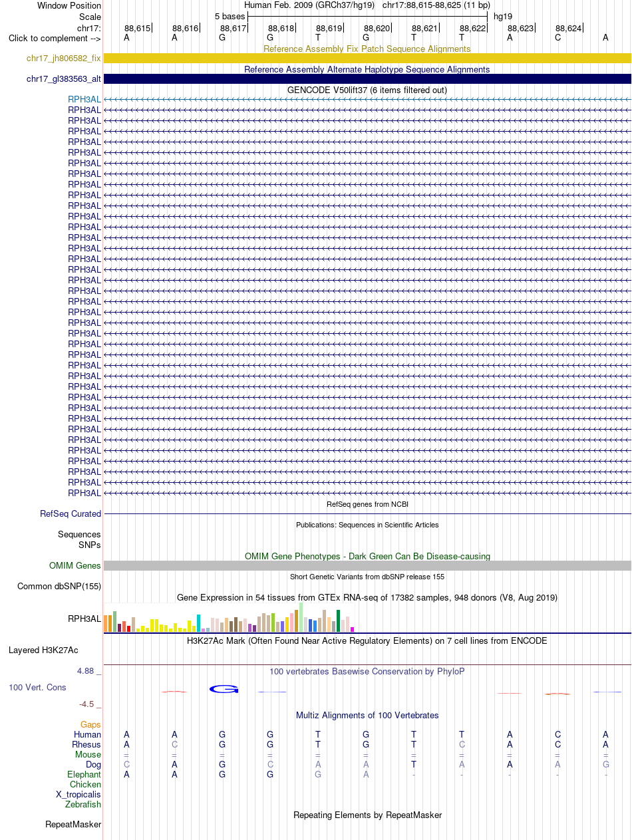632x840 pixels.
Task: Click the RepeatMasker track label
Action: point(73,825)
